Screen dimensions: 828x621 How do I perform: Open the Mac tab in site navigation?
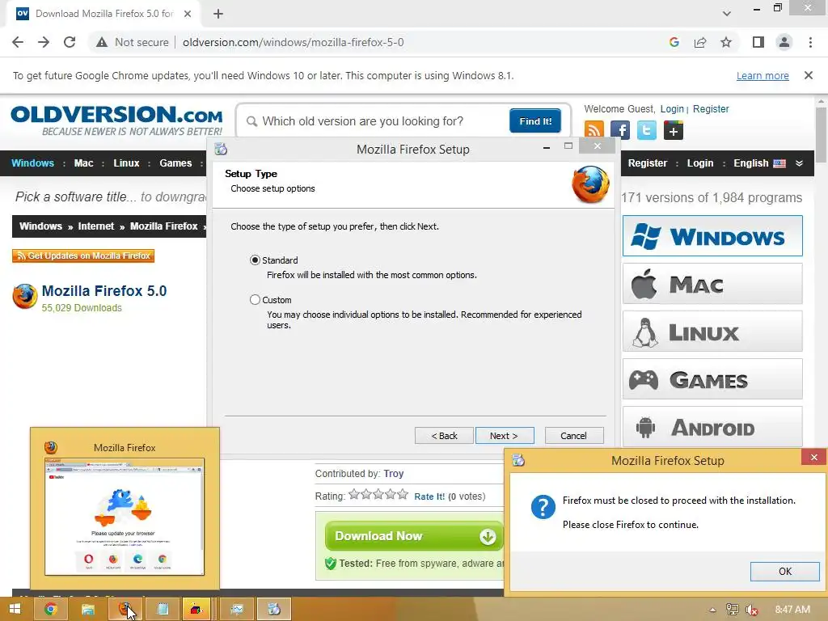click(83, 163)
